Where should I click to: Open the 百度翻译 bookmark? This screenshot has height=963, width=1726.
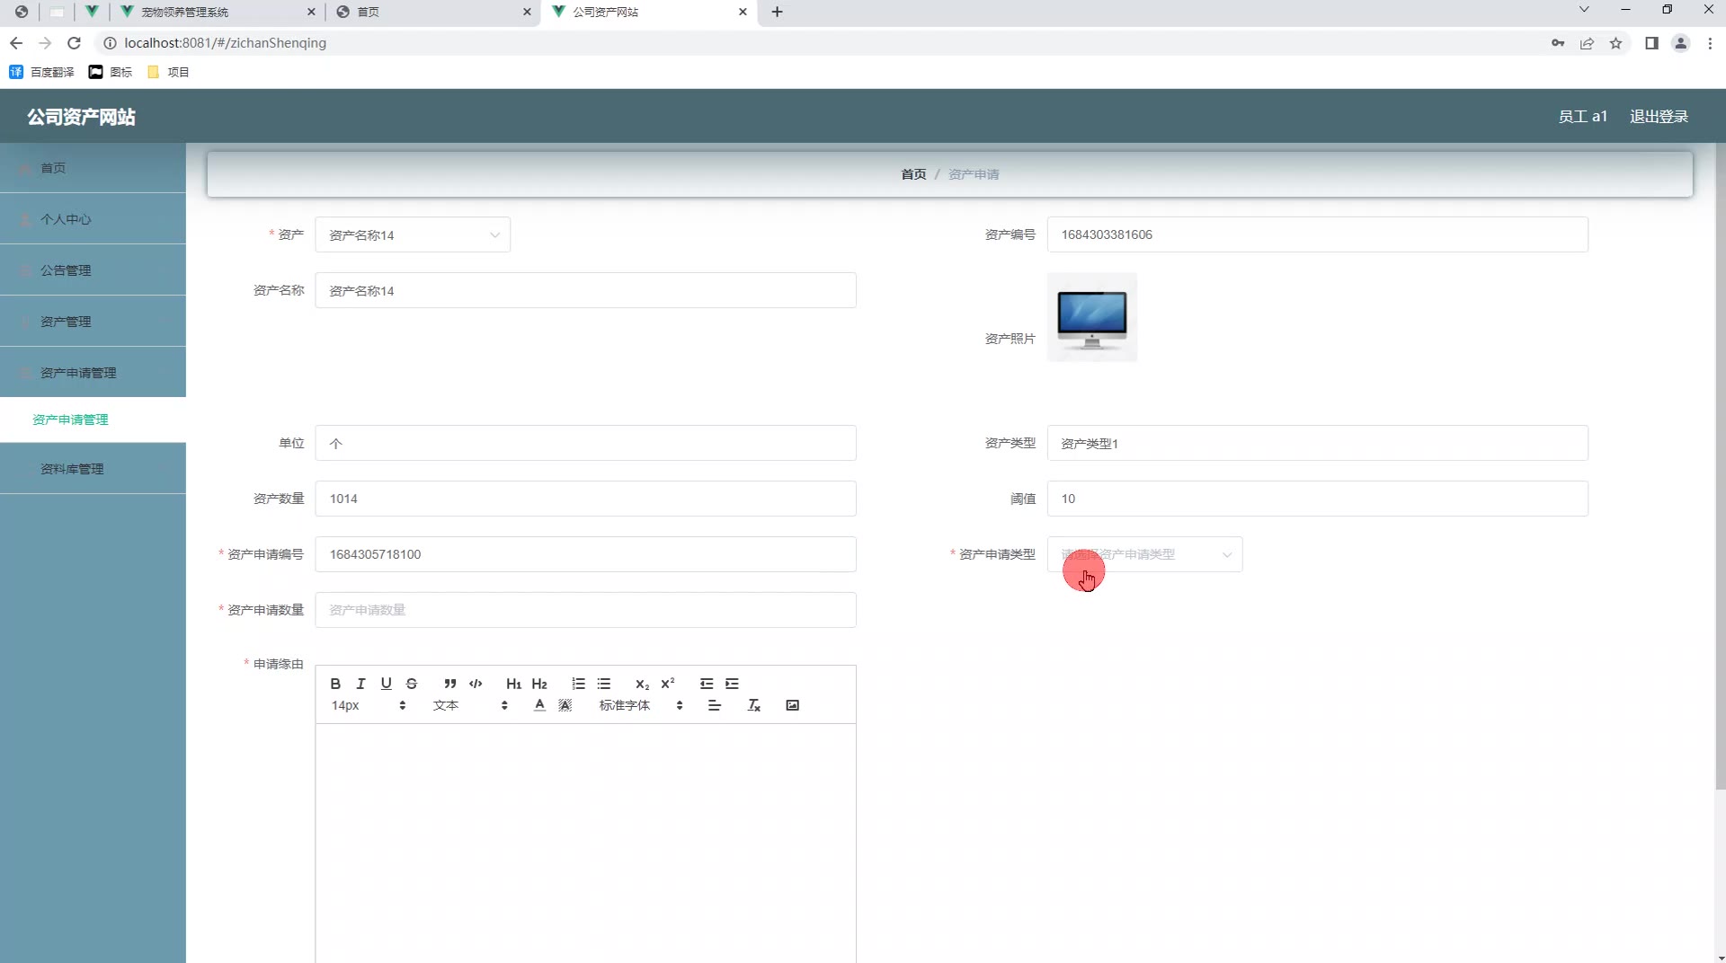click(41, 72)
